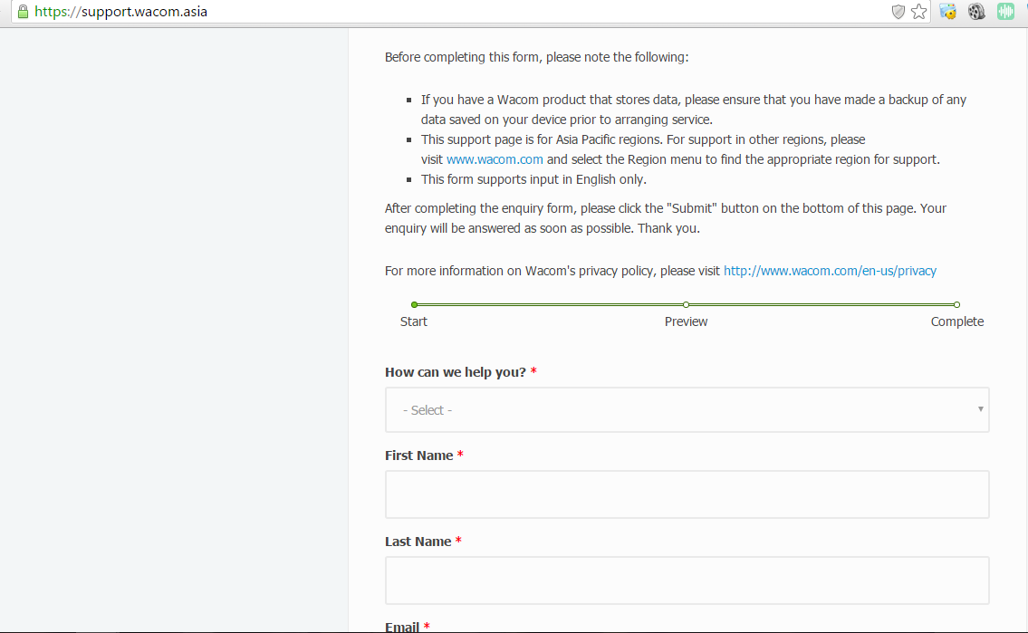Image resolution: width=1028 pixels, height=633 pixels.
Task: Click the support.wacom.asia address bar URL
Action: click(x=121, y=12)
